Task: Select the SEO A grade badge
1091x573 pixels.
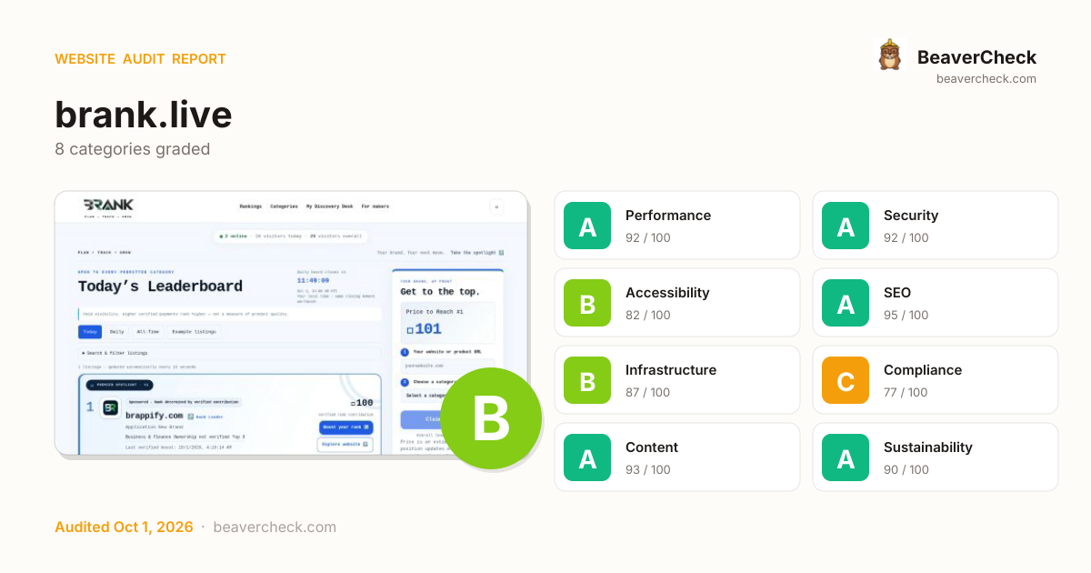Action: pyautogui.click(x=846, y=303)
